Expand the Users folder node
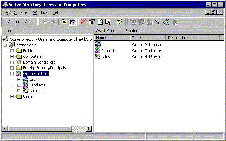The height and width of the screenshot is (141, 226). point(12,96)
